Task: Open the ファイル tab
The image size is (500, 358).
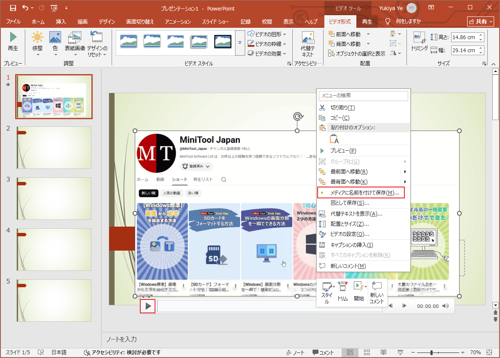Action: (13, 21)
